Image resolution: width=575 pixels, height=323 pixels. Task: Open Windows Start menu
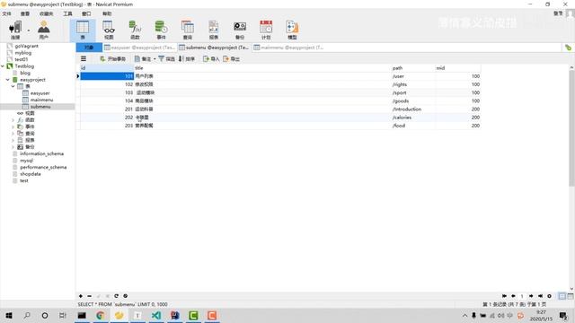9,315
